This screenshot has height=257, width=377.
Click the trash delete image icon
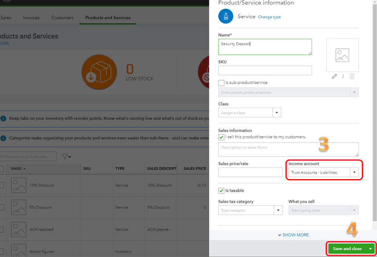click(352, 76)
